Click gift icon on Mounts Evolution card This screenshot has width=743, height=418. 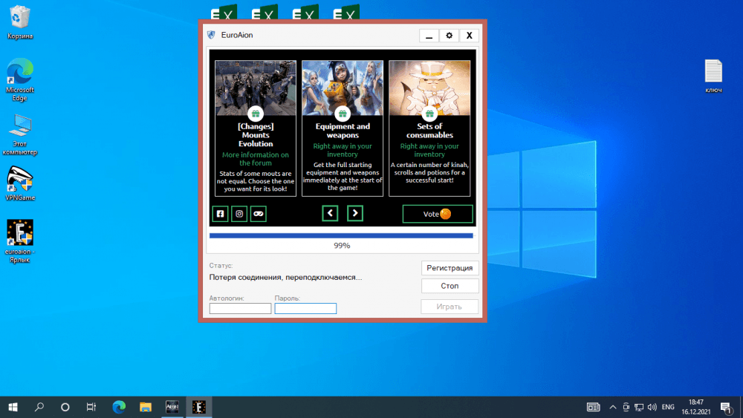(256, 114)
